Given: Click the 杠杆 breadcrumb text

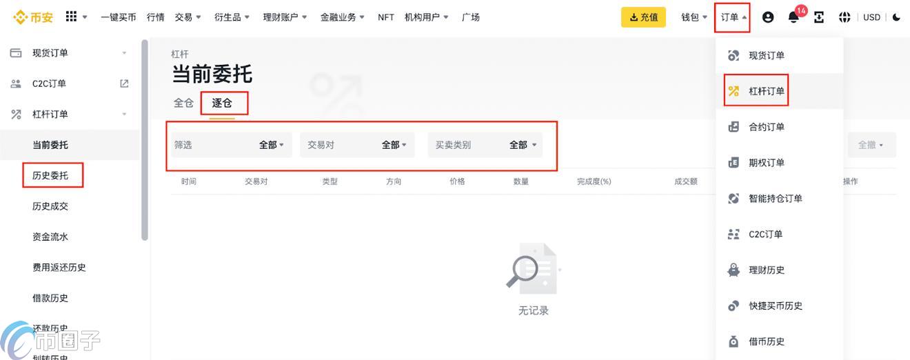Looking at the screenshot, I should (x=180, y=54).
